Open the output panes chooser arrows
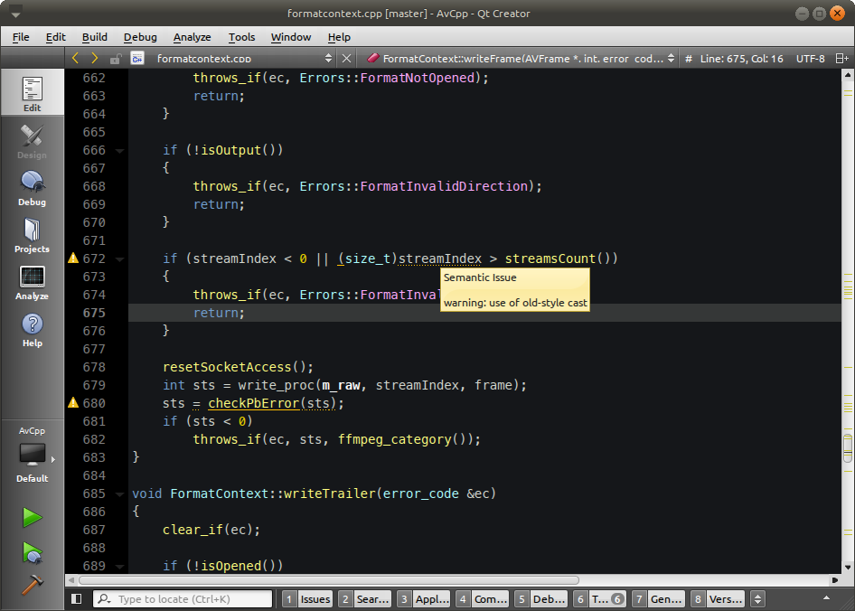Viewport: 855px width, 611px height. click(757, 599)
